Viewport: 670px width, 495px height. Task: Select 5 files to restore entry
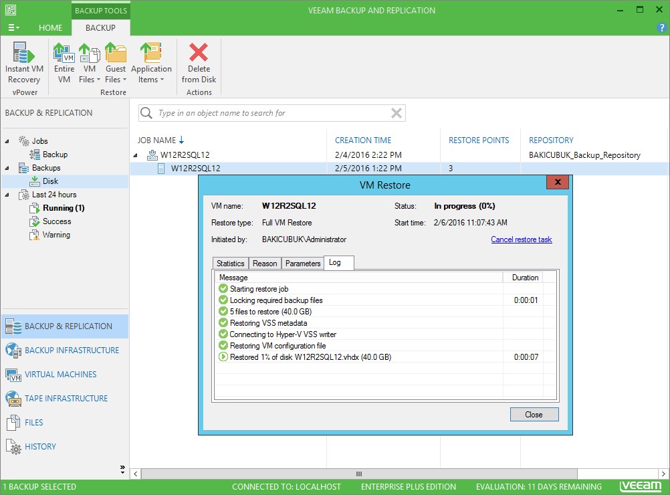click(x=385, y=312)
